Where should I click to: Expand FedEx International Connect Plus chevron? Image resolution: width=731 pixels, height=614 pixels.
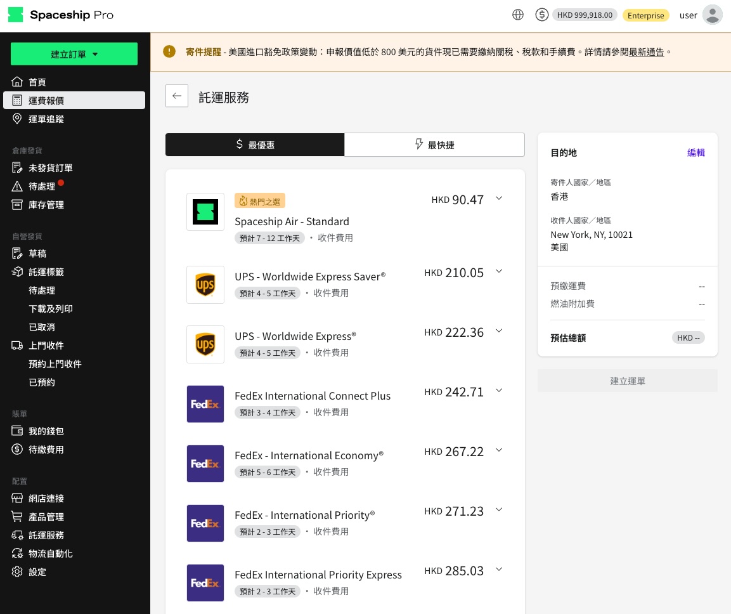(499, 391)
